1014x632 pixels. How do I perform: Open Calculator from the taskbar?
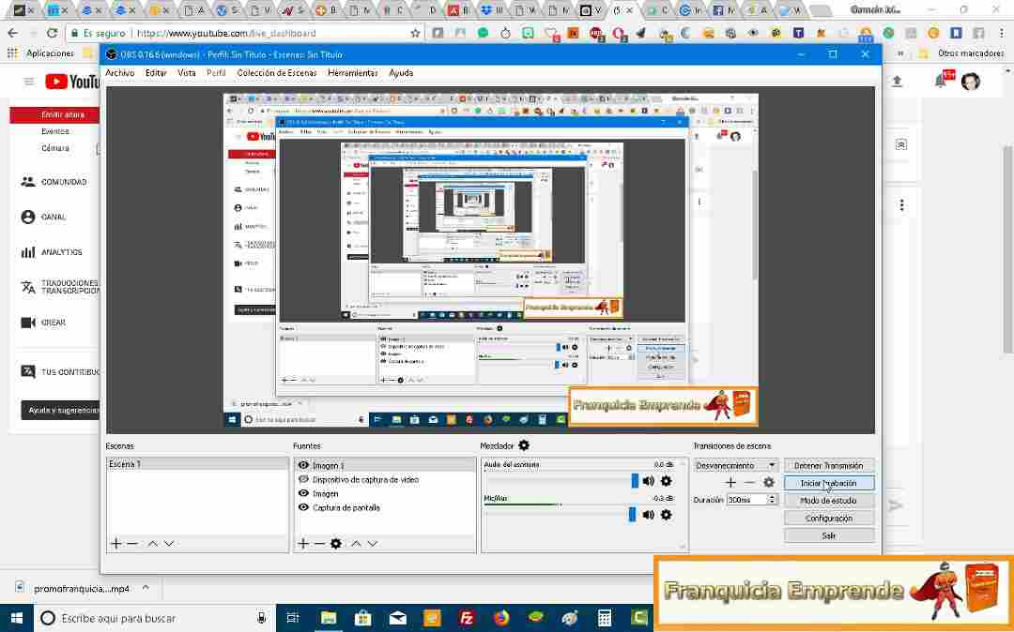(x=605, y=618)
